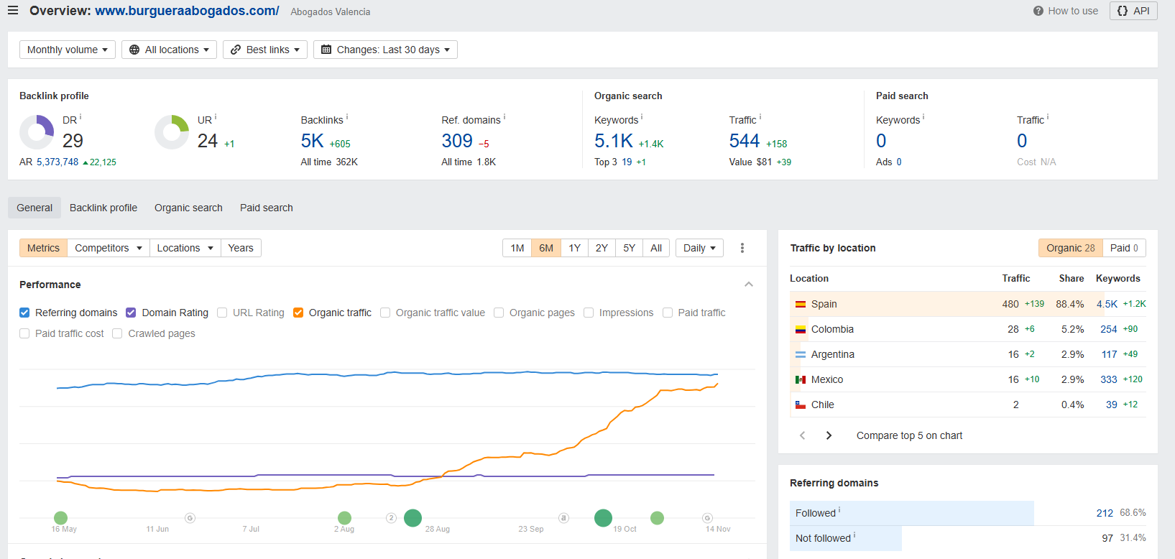Select the Years chart tab
Screen dimensions: 1175x559
(x=241, y=248)
